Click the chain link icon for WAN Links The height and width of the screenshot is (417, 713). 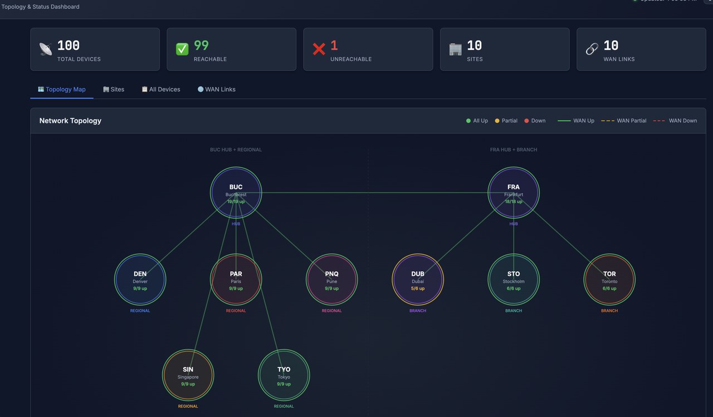pos(592,49)
